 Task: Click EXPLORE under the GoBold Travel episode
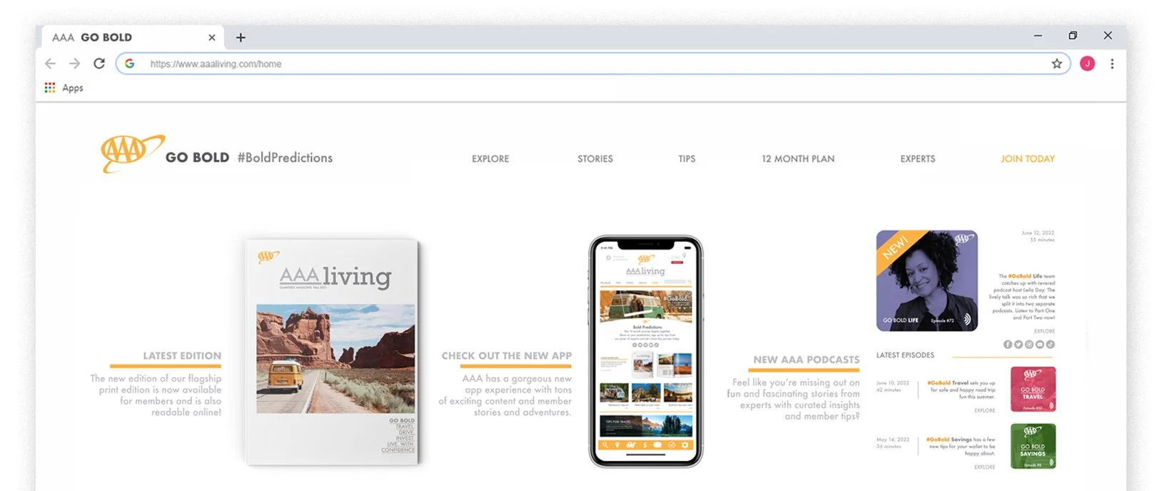click(x=984, y=410)
